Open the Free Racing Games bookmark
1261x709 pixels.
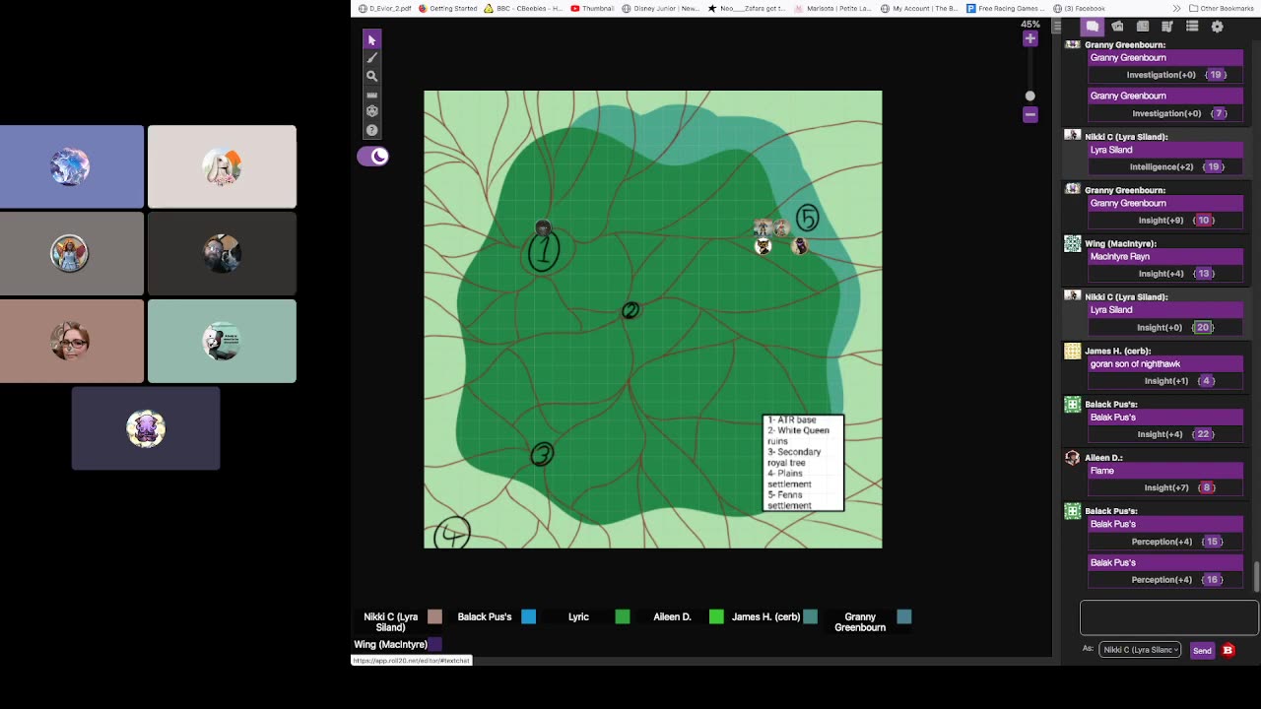(x=1005, y=8)
